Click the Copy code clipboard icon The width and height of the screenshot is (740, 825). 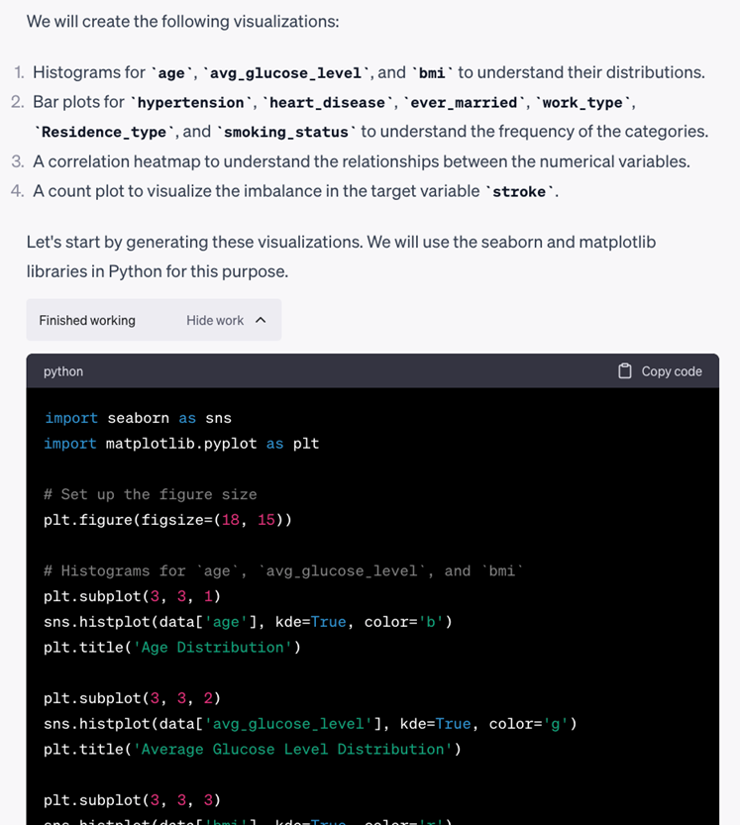[623, 370]
